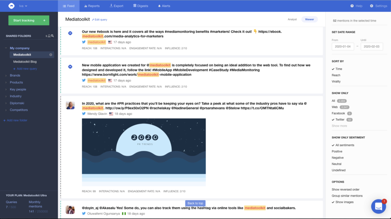The width and height of the screenshot is (391, 219).
Task: Click the Mediatoolkit logo icon
Action: pos(11,6)
